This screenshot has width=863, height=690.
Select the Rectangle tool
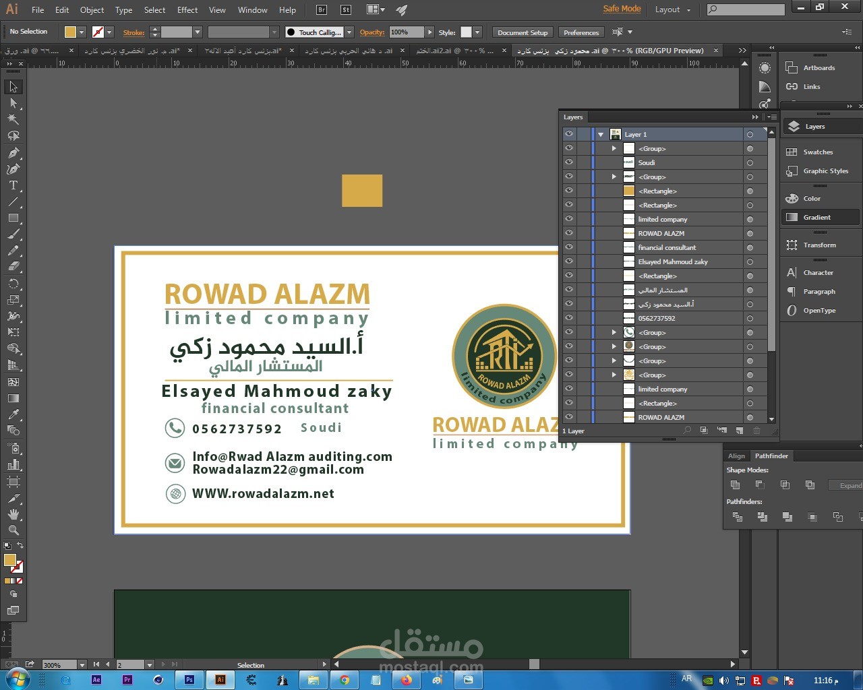tap(13, 218)
